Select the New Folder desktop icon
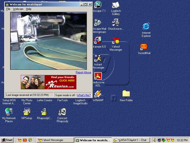190x143 pixels. (x=126, y=94)
